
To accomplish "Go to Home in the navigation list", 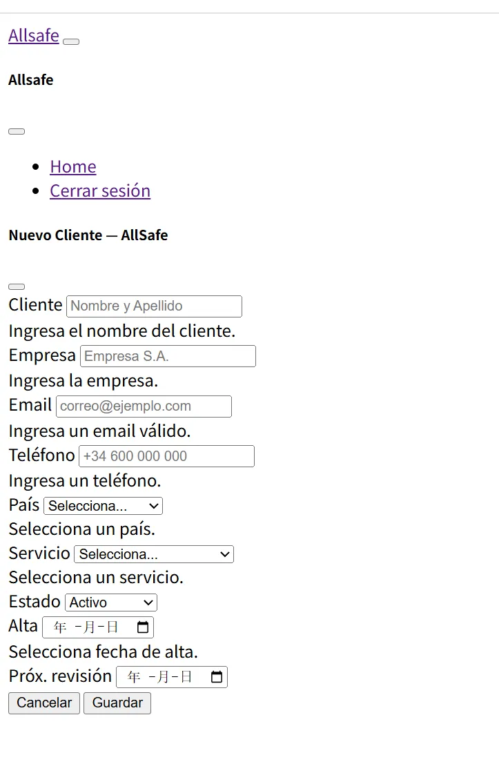I will [73, 166].
